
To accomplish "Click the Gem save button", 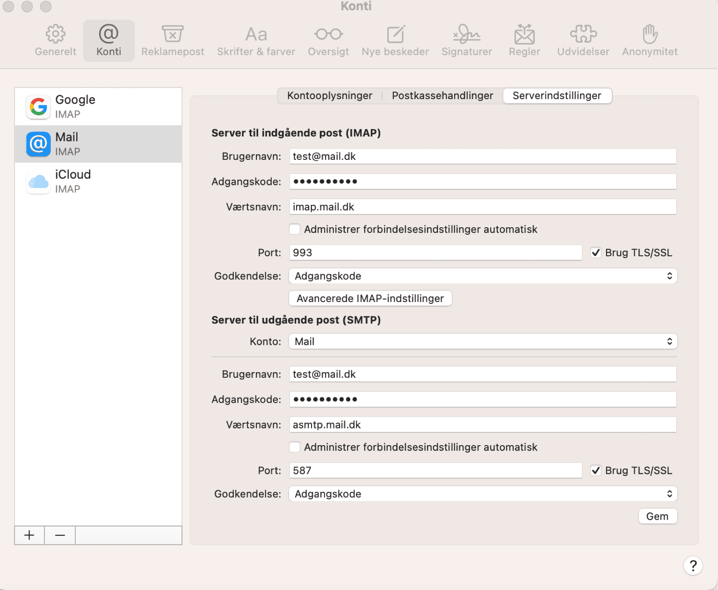I will coord(657,516).
